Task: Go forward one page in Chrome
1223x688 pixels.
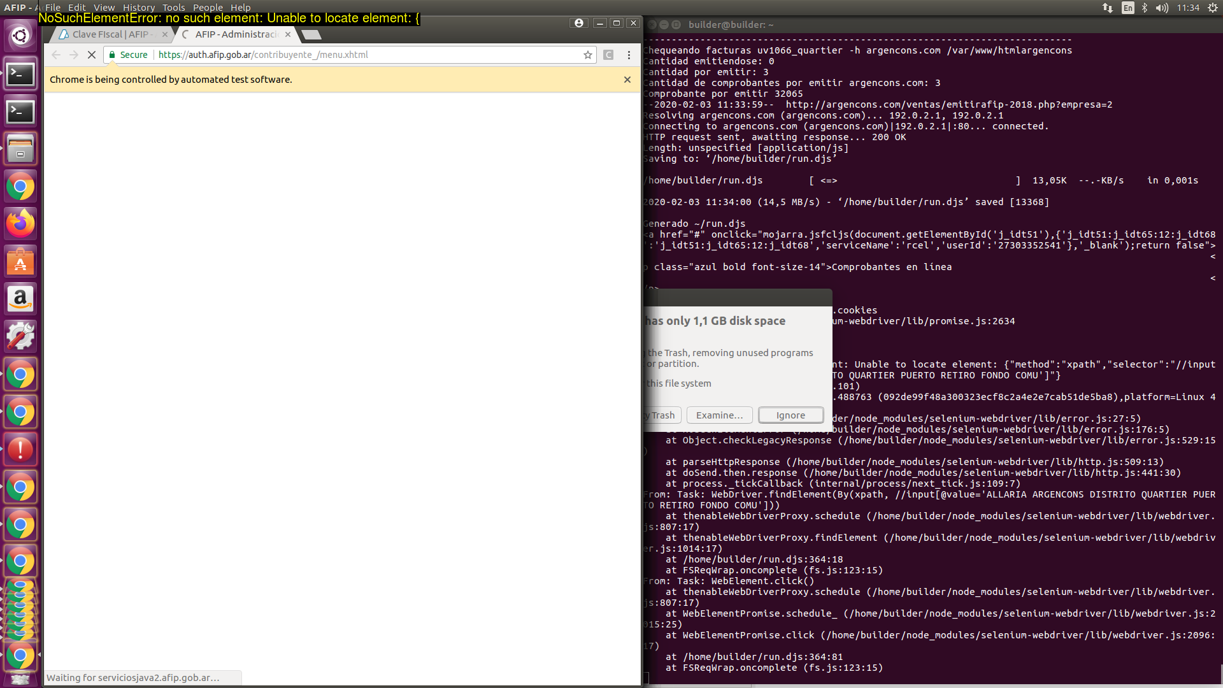Action: click(x=74, y=55)
